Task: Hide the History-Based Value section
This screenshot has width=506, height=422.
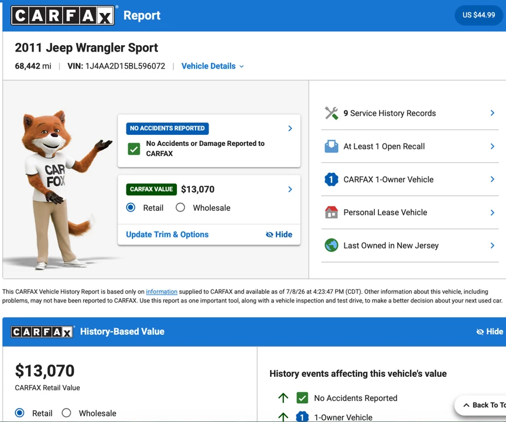Action: [490, 332]
